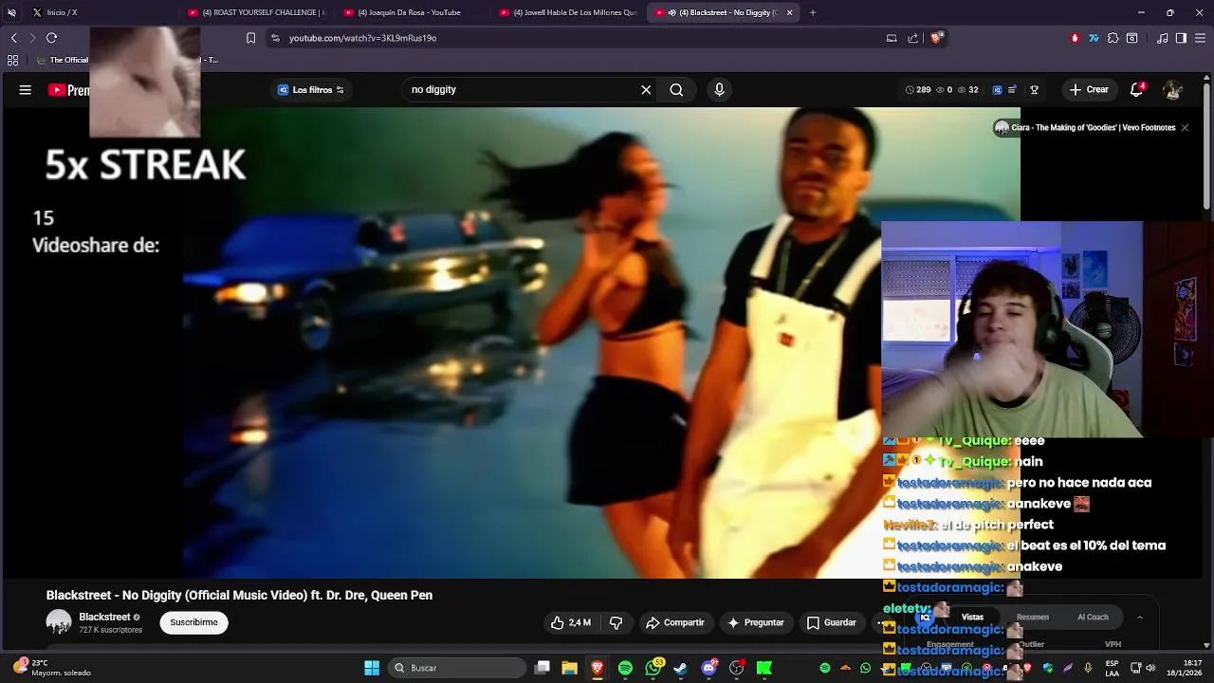Open the Preguntar AI assistant
The width and height of the screenshot is (1214, 683).
(x=756, y=622)
